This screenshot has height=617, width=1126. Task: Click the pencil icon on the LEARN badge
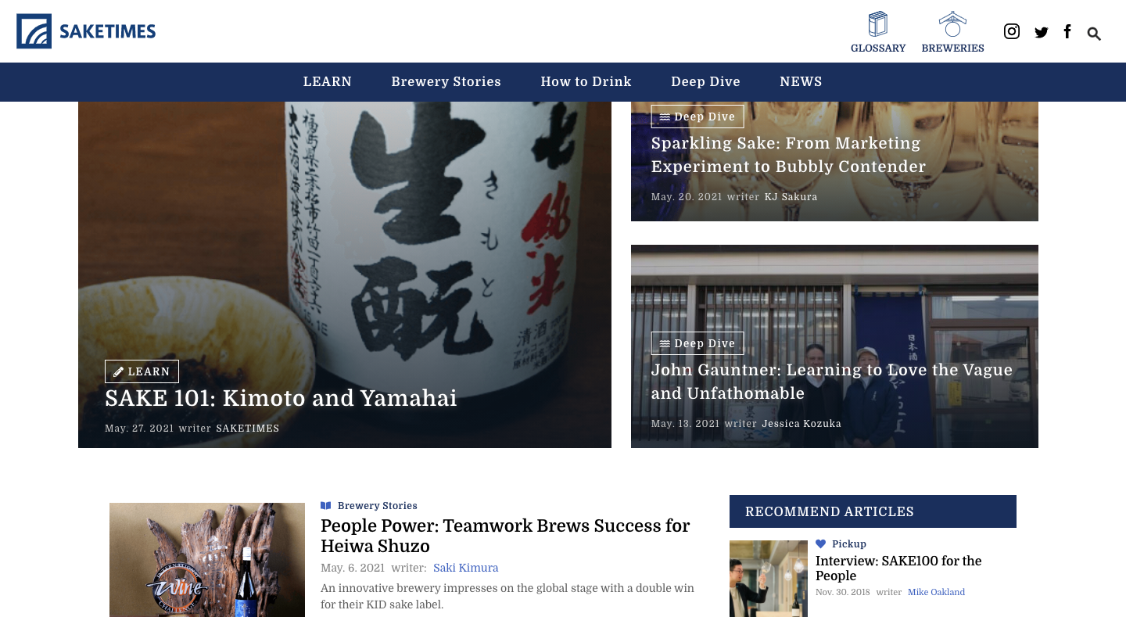pyautogui.click(x=119, y=371)
